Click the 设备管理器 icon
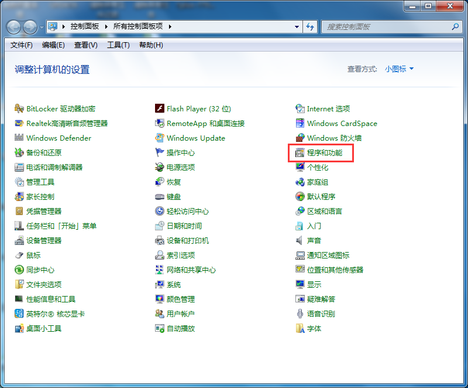This screenshot has width=468, height=388. coord(19,241)
